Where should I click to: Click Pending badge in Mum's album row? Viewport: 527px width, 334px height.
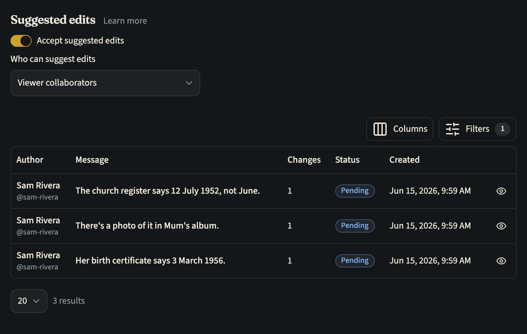[x=355, y=226]
